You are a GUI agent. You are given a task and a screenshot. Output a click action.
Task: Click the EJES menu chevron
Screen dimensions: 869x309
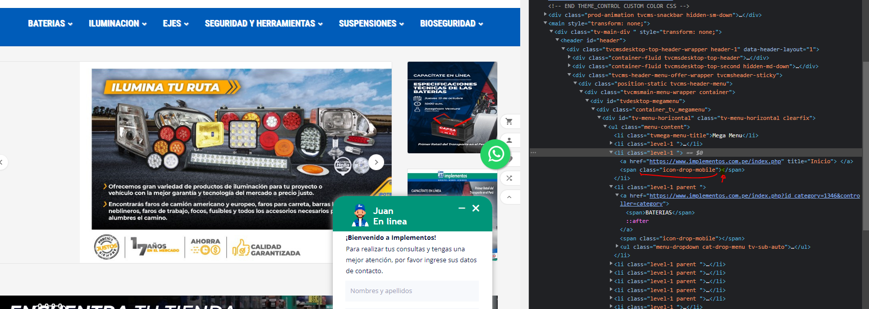186,24
